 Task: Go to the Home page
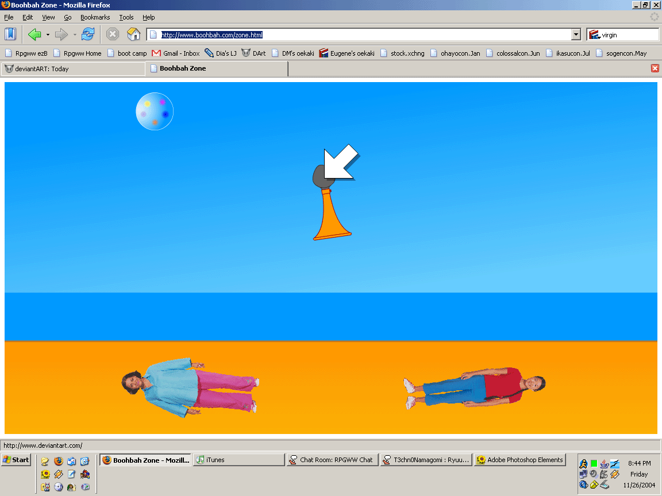(x=133, y=34)
